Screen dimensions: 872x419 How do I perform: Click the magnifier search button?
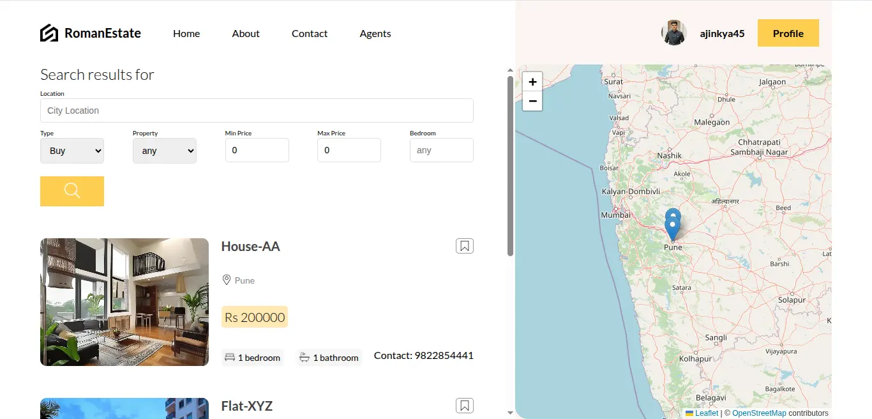(72, 191)
